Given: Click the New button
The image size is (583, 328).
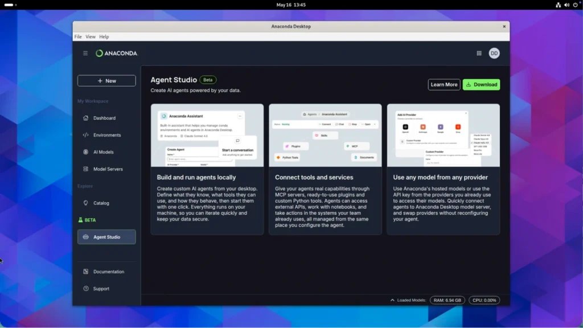Looking at the screenshot, I should [106, 81].
